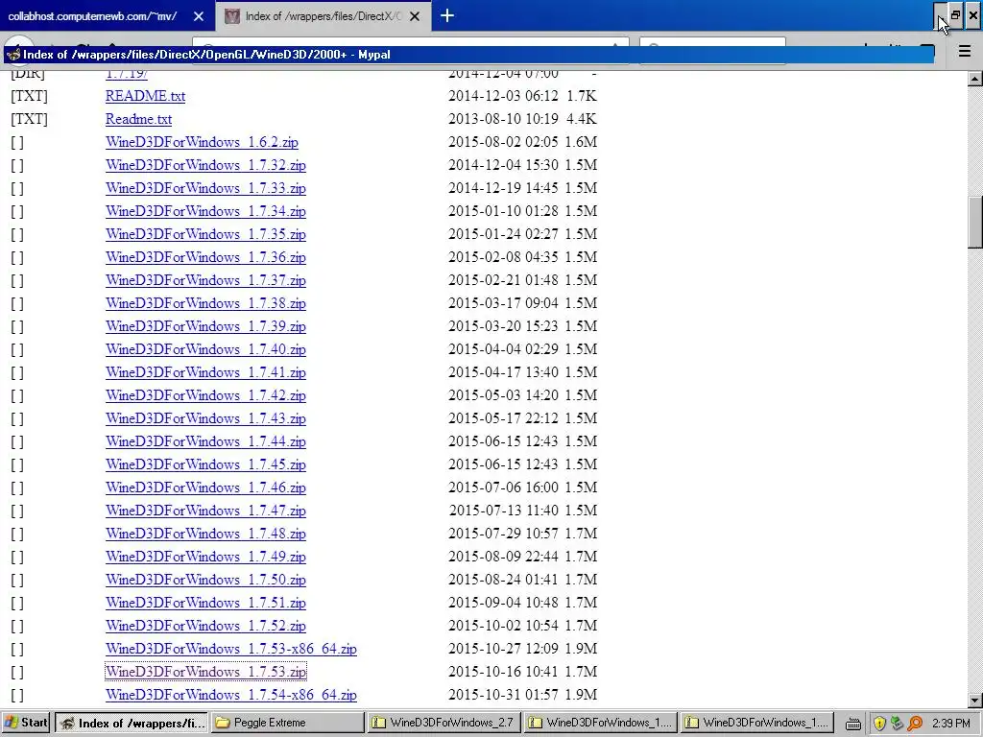Download WineD3DForWindows_1.7.46.zip
Image resolution: width=983 pixels, height=737 pixels.
[x=205, y=487]
